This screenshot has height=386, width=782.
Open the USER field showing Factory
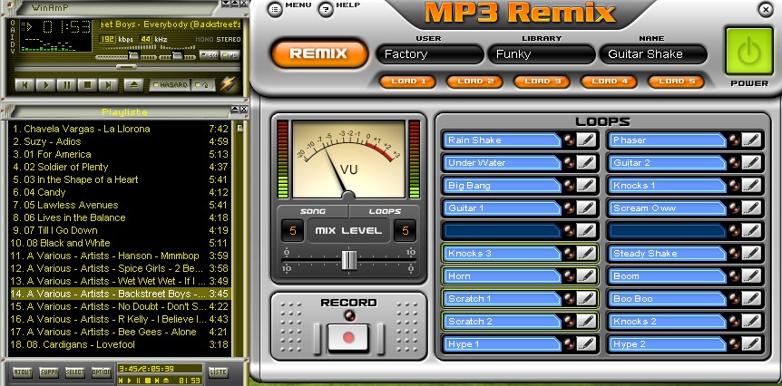tap(430, 54)
